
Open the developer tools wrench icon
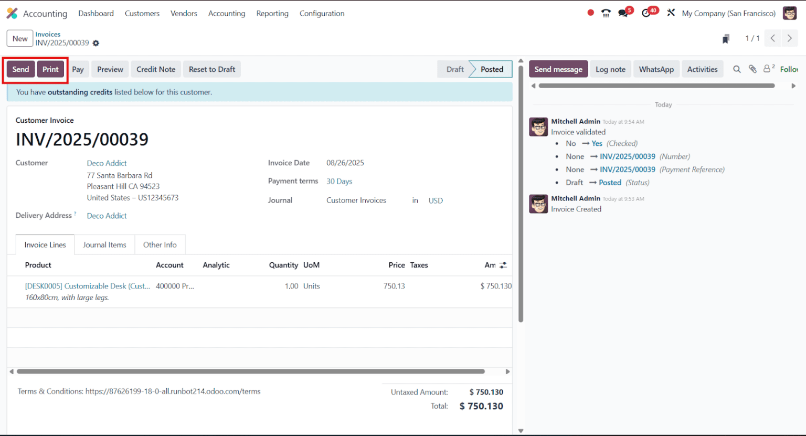[x=671, y=13]
